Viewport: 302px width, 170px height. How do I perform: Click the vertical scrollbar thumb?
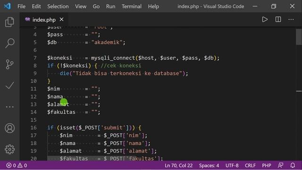tap(299, 37)
